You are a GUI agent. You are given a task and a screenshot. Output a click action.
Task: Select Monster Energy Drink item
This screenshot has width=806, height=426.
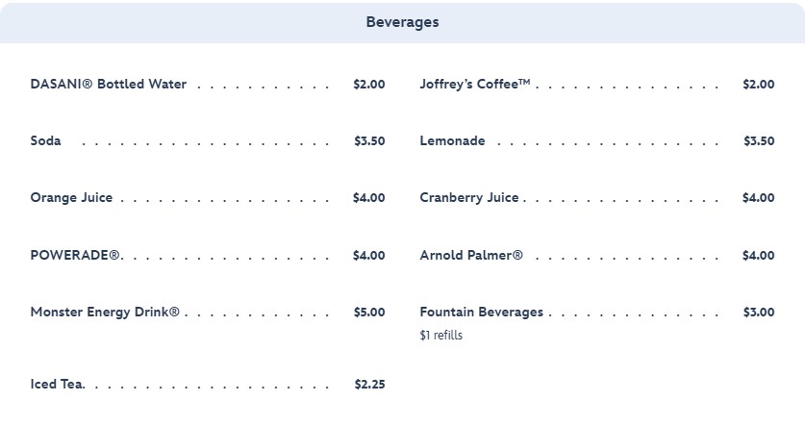pos(105,313)
